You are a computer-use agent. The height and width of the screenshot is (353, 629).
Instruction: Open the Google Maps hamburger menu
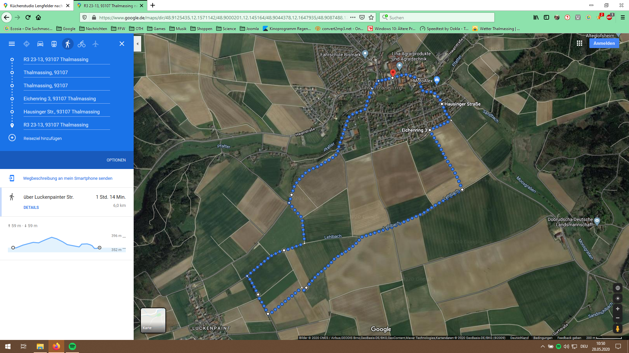pos(12,44)
